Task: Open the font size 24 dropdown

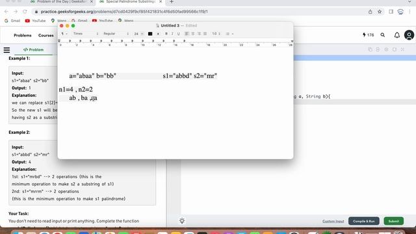Action: 138,34
